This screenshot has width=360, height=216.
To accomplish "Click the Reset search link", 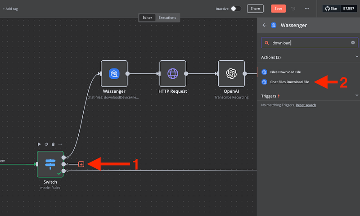I will pyautogui.click(x=306, y=105).
